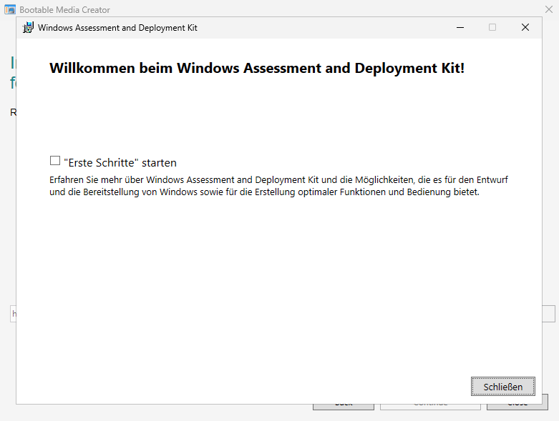
Task: Check the "Erste Schritte" starten checkbox
Action: (55, 161)
